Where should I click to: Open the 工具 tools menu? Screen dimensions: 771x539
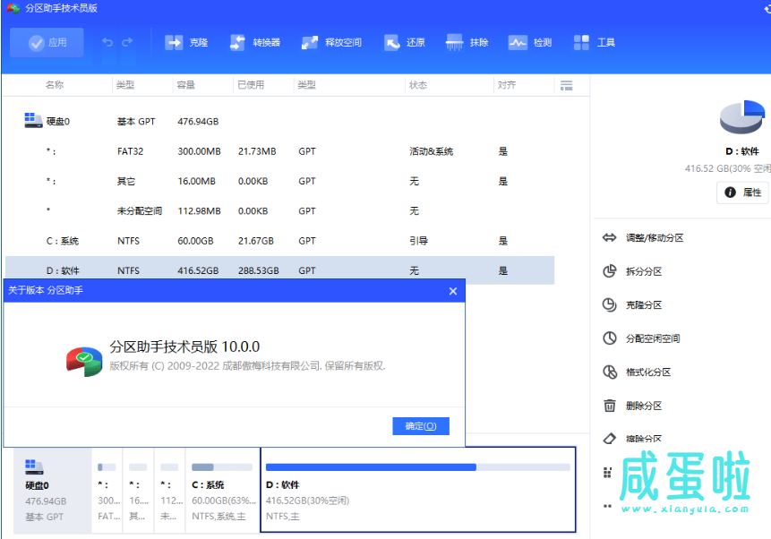594,43
